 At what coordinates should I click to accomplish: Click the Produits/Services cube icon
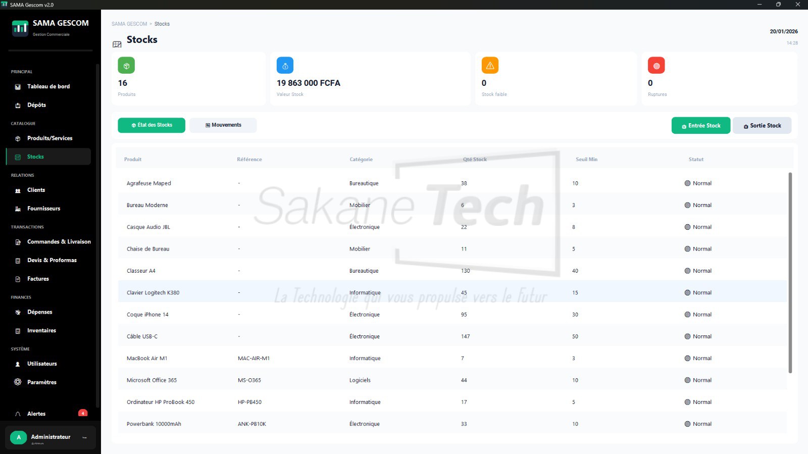(18, 138)
